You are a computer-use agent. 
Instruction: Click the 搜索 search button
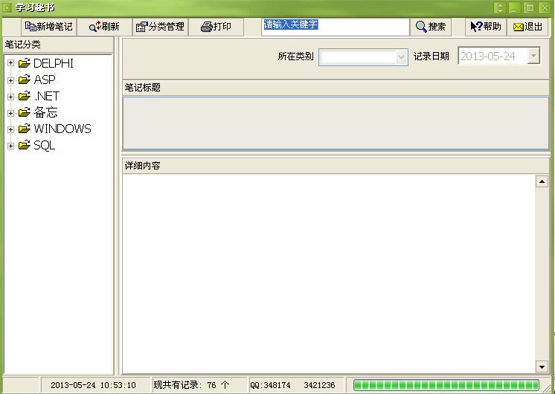[431, 27]
